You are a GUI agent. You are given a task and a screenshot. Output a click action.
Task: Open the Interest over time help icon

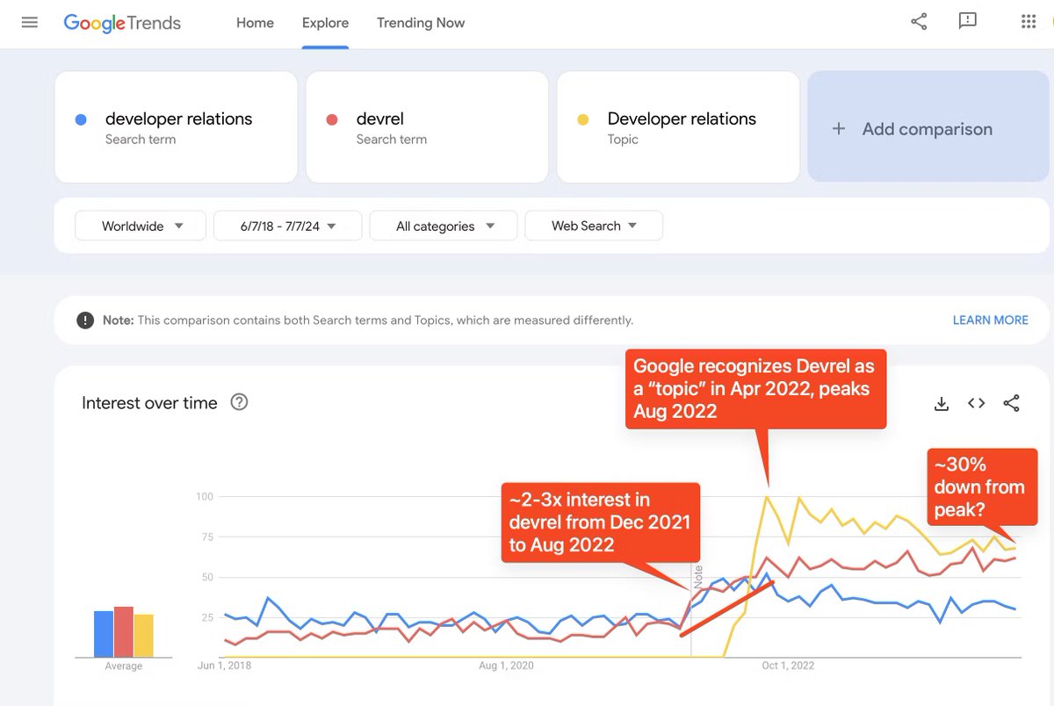tap(239, 402)
